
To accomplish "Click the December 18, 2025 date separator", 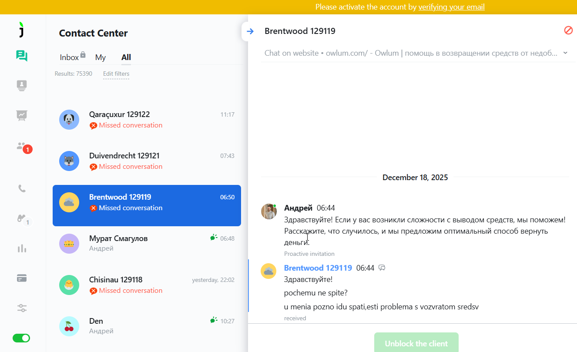I will [415, 177].
